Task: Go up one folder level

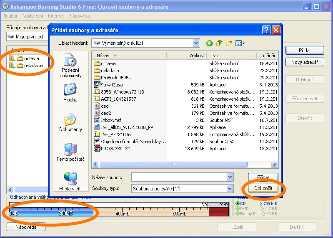Action: click(219, 43)
